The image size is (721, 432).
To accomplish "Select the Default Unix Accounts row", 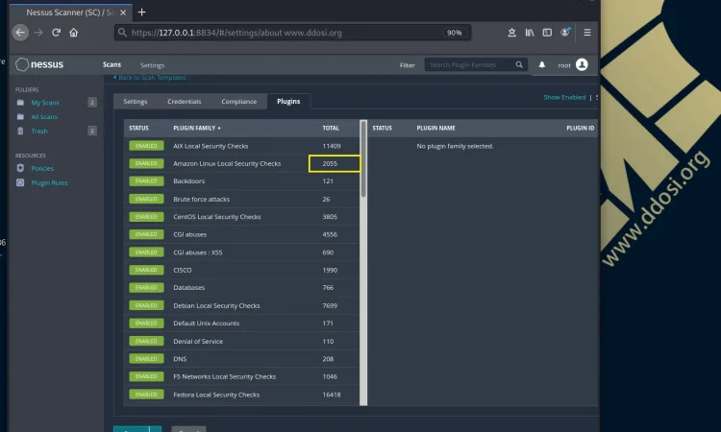I will point(241,324).
